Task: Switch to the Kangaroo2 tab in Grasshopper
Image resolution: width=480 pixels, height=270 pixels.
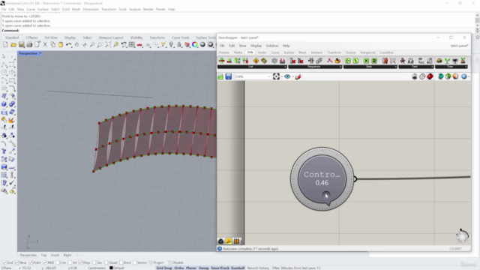Action: pyautogui.click(x=367, y=52)
